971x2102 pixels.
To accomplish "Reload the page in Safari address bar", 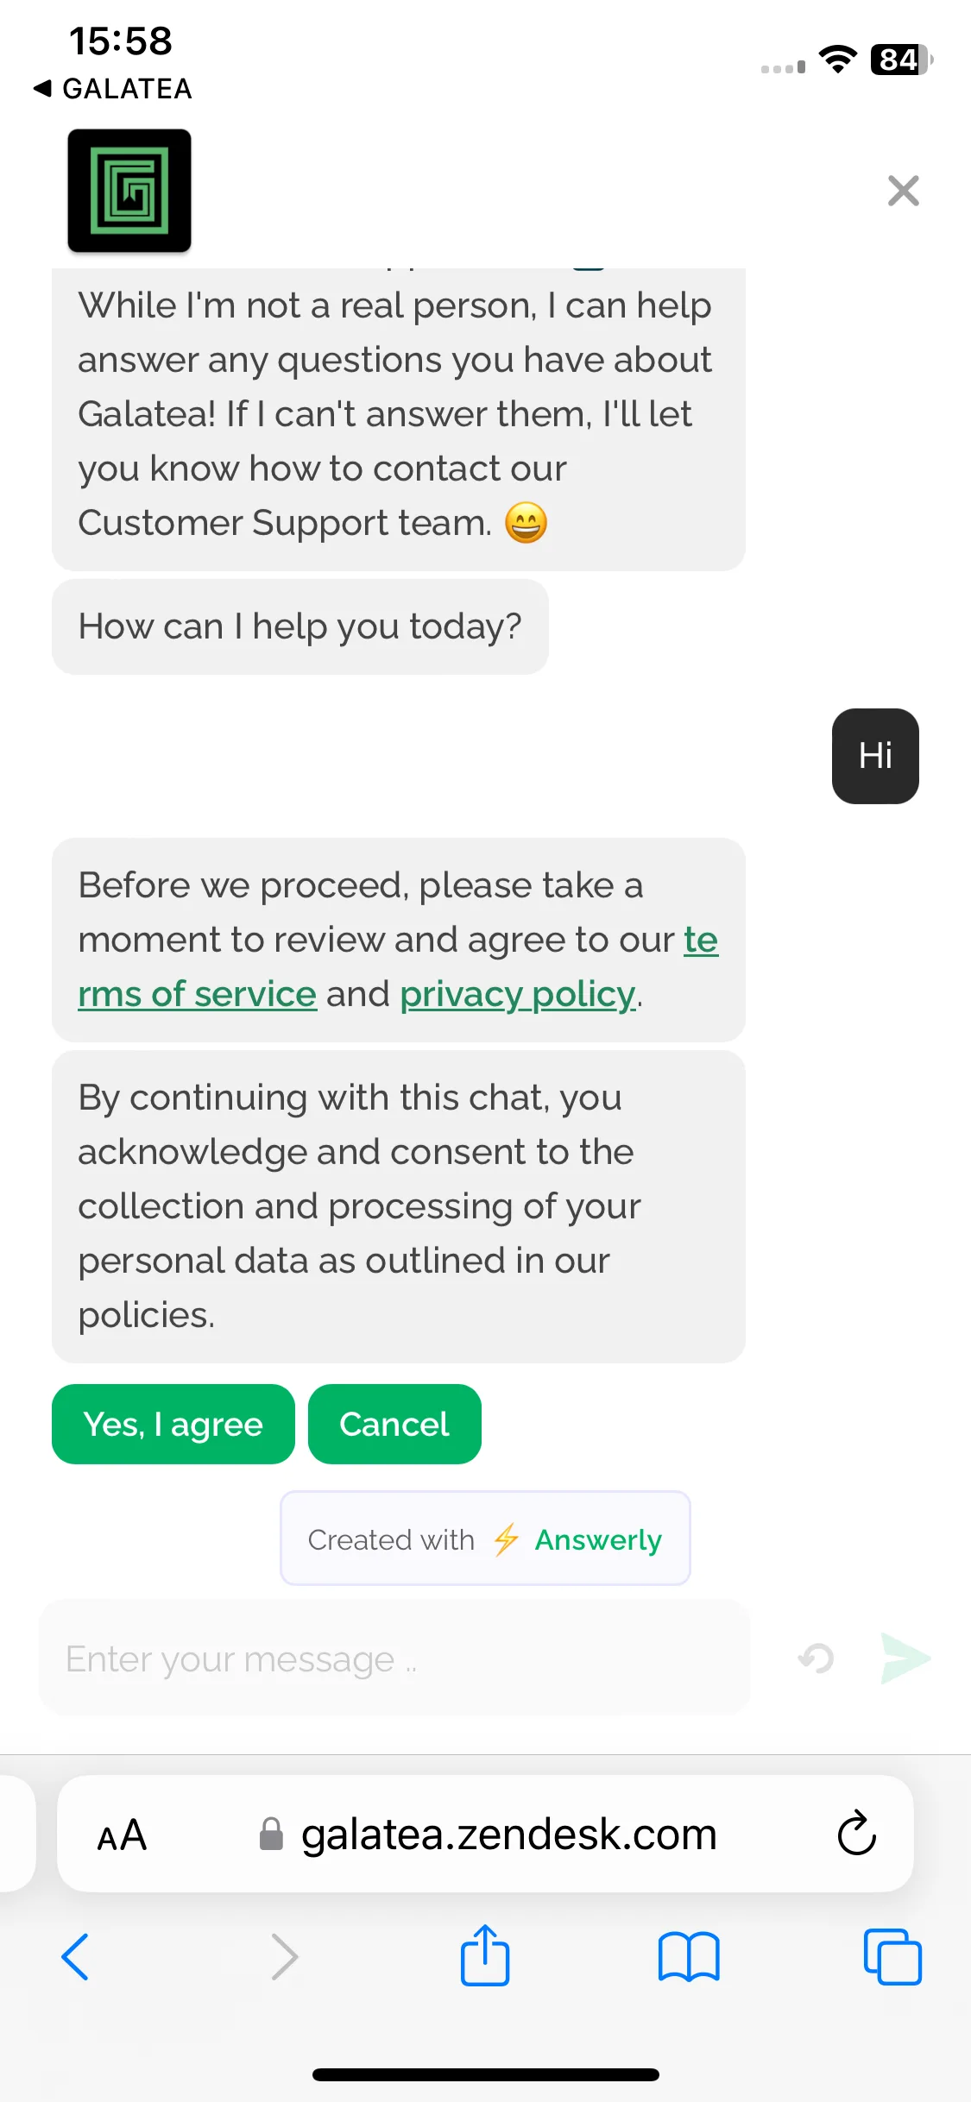I will coord(856,1833).
